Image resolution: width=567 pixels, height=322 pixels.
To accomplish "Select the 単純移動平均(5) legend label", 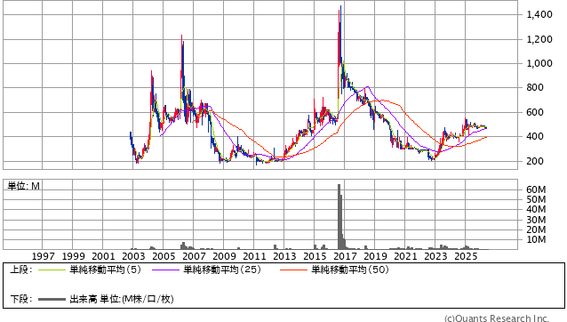I will pos(105,270).
